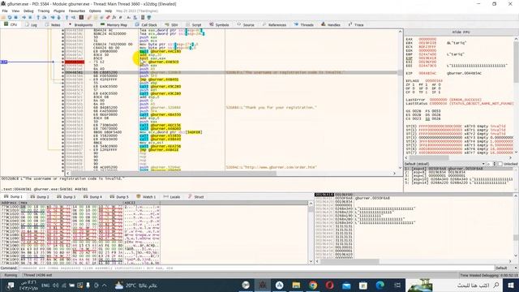Open the Patches toolbar icon
This screenshot has width=519, height=292.
tap(89, 17)
